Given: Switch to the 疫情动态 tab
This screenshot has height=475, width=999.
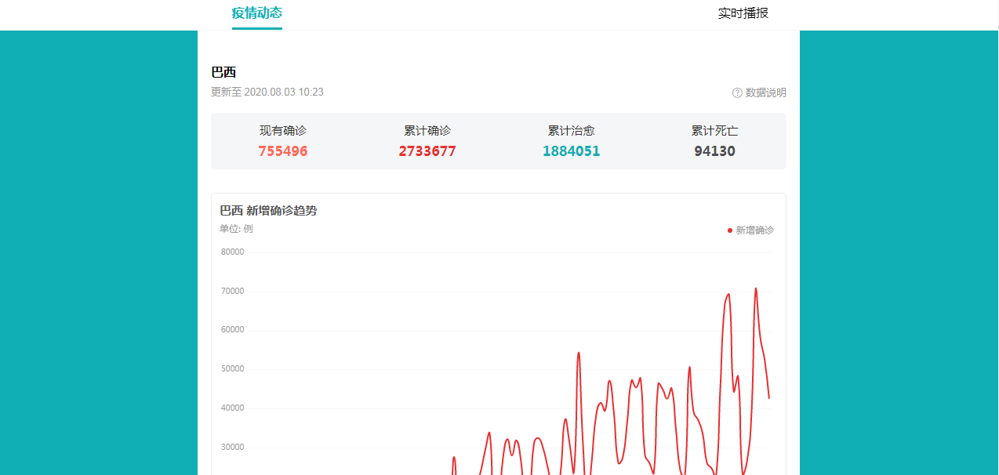Looking at the screenshot, I should tap(257, 13).
